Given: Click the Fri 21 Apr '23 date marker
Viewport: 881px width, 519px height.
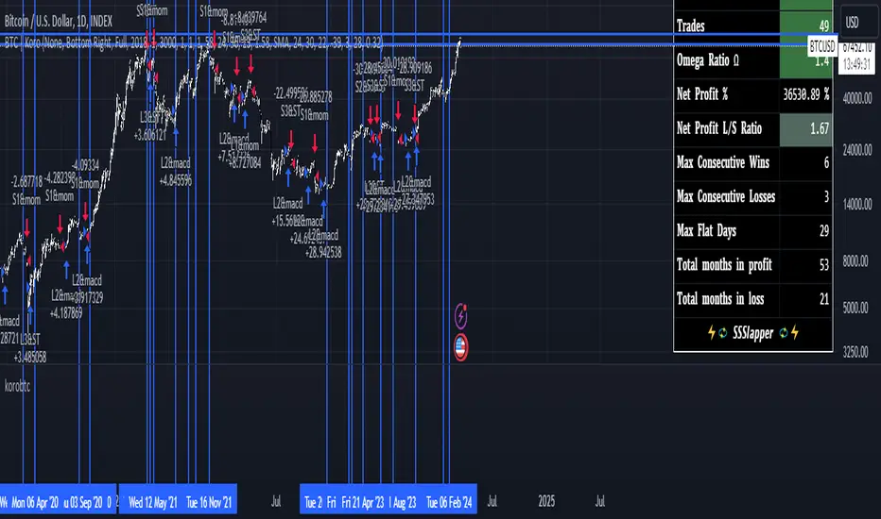Looking at the screenshot, I should [x=362, y=502].
